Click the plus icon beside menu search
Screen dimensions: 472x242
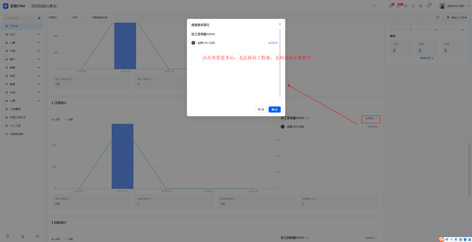coord(39,18)
